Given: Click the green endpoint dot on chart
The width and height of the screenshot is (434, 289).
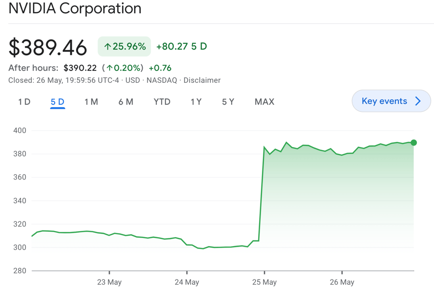Looking at the screenshot, I should pos(414,143).
